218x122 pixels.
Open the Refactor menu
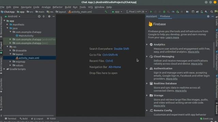pyautogui.click(x=58, y=7)
